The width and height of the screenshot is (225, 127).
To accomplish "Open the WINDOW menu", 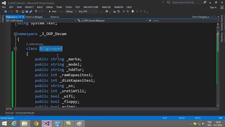I will click(x=119, y=7).
